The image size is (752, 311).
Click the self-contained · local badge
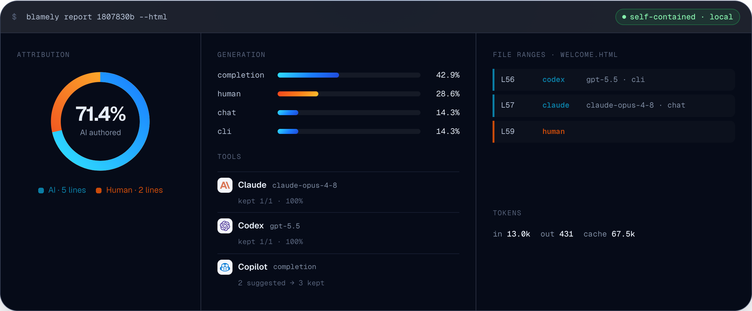coord(677,17)
